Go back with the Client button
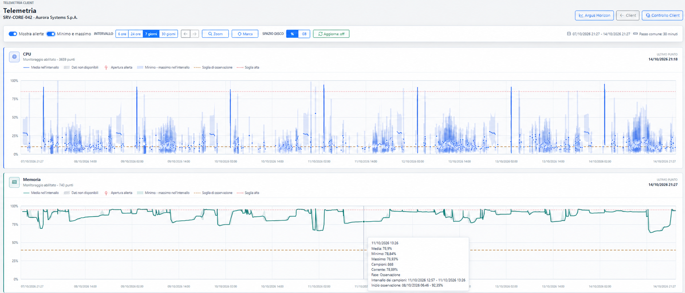The height and width of the screenshot is (293, 685). (x=627, y=15)
